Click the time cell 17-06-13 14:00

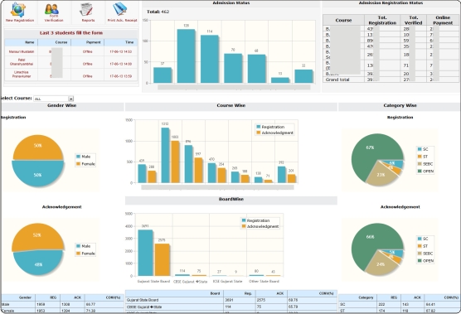pos(120,64)
